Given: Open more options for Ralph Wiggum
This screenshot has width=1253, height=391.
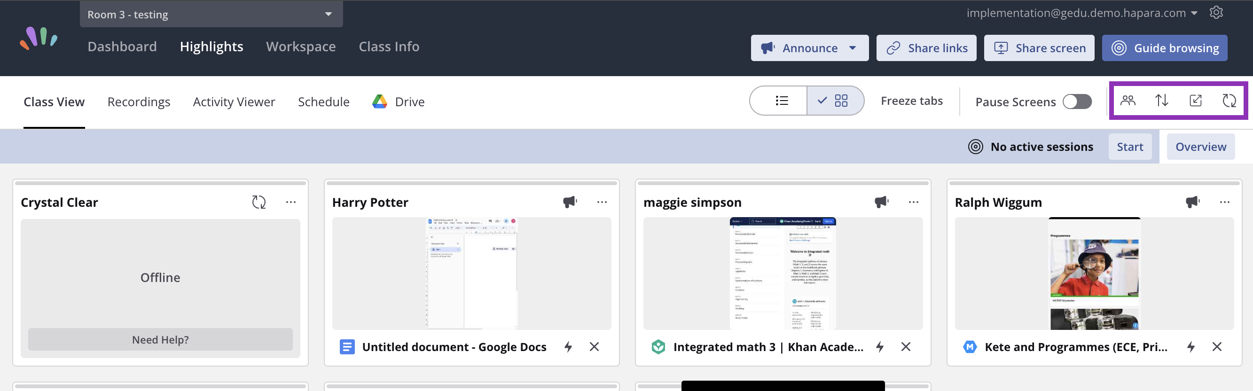Looking at the screenshot, I should pos(1225,202).
